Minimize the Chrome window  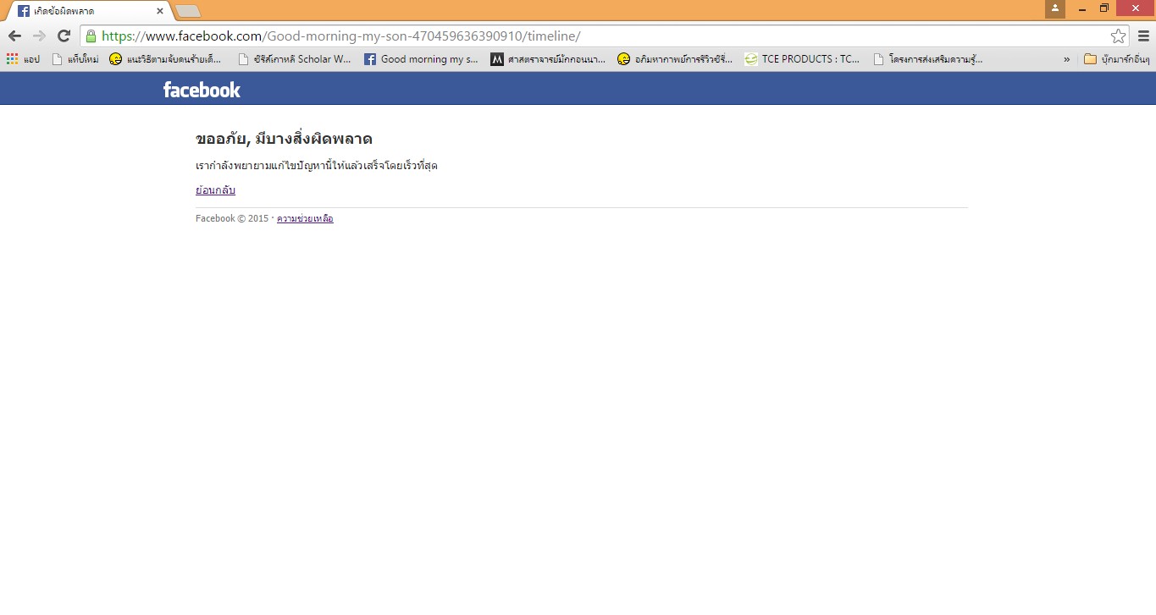1082,8
